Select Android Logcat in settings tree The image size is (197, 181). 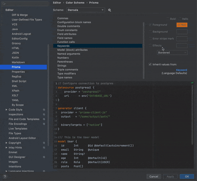click(x=23, y=34)
